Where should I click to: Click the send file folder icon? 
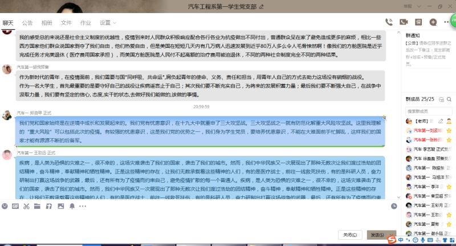tap(37, 205)
